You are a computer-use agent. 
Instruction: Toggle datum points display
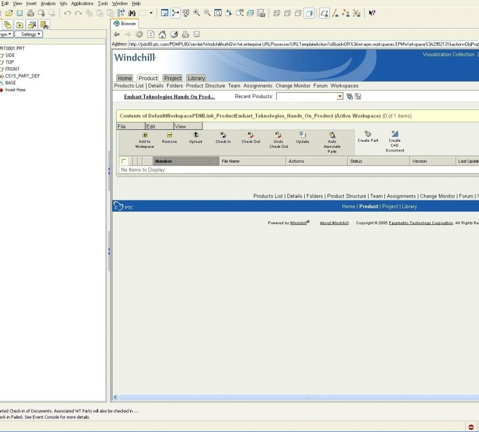[x=346, y=13]
